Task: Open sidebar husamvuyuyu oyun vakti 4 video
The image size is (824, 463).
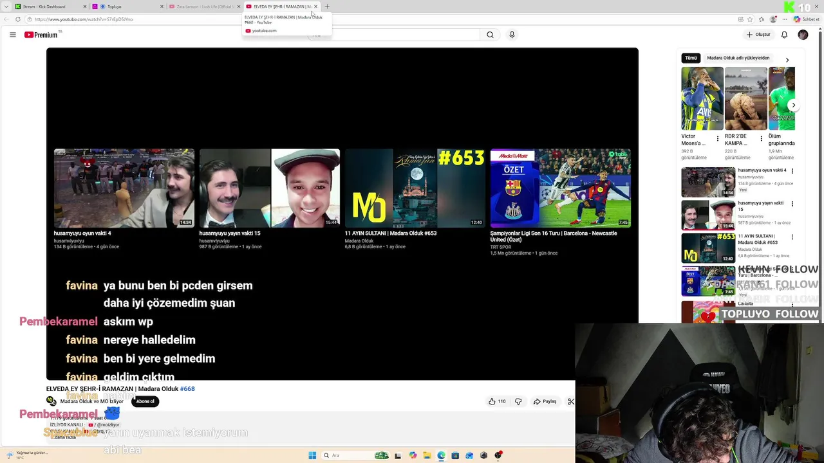Action: (708, 182)
